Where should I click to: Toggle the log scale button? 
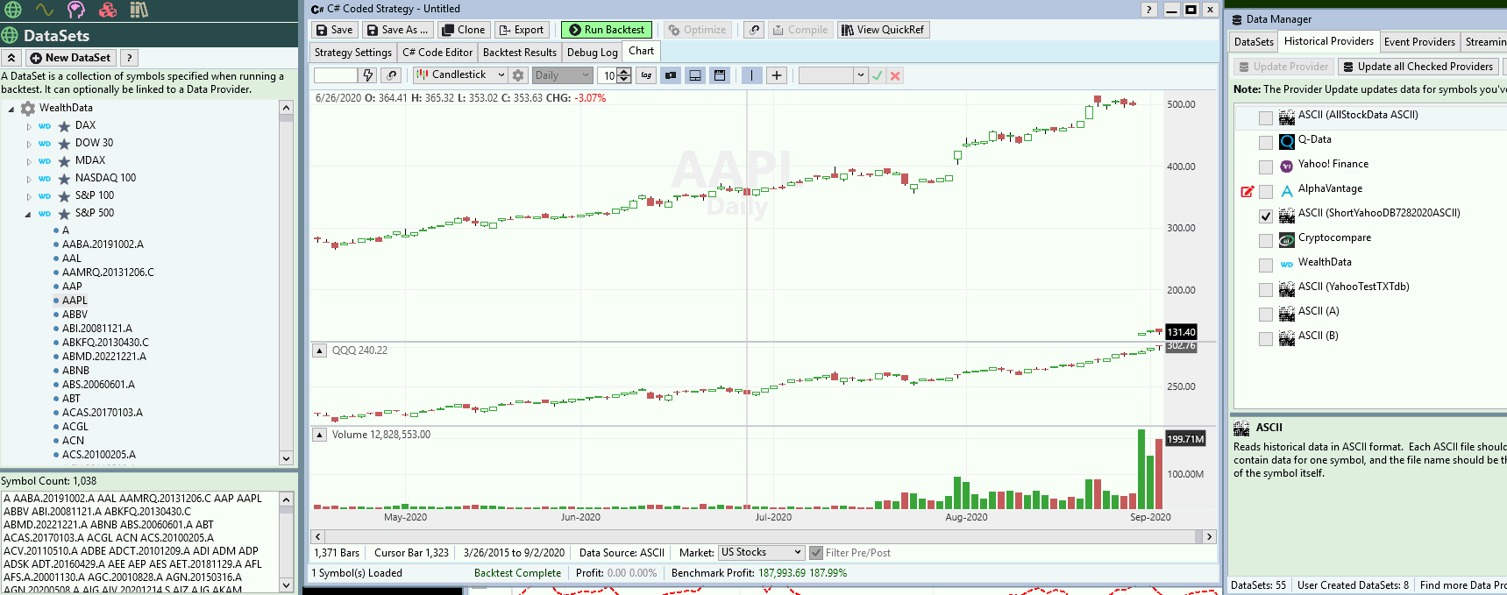(x=646, y=75)
